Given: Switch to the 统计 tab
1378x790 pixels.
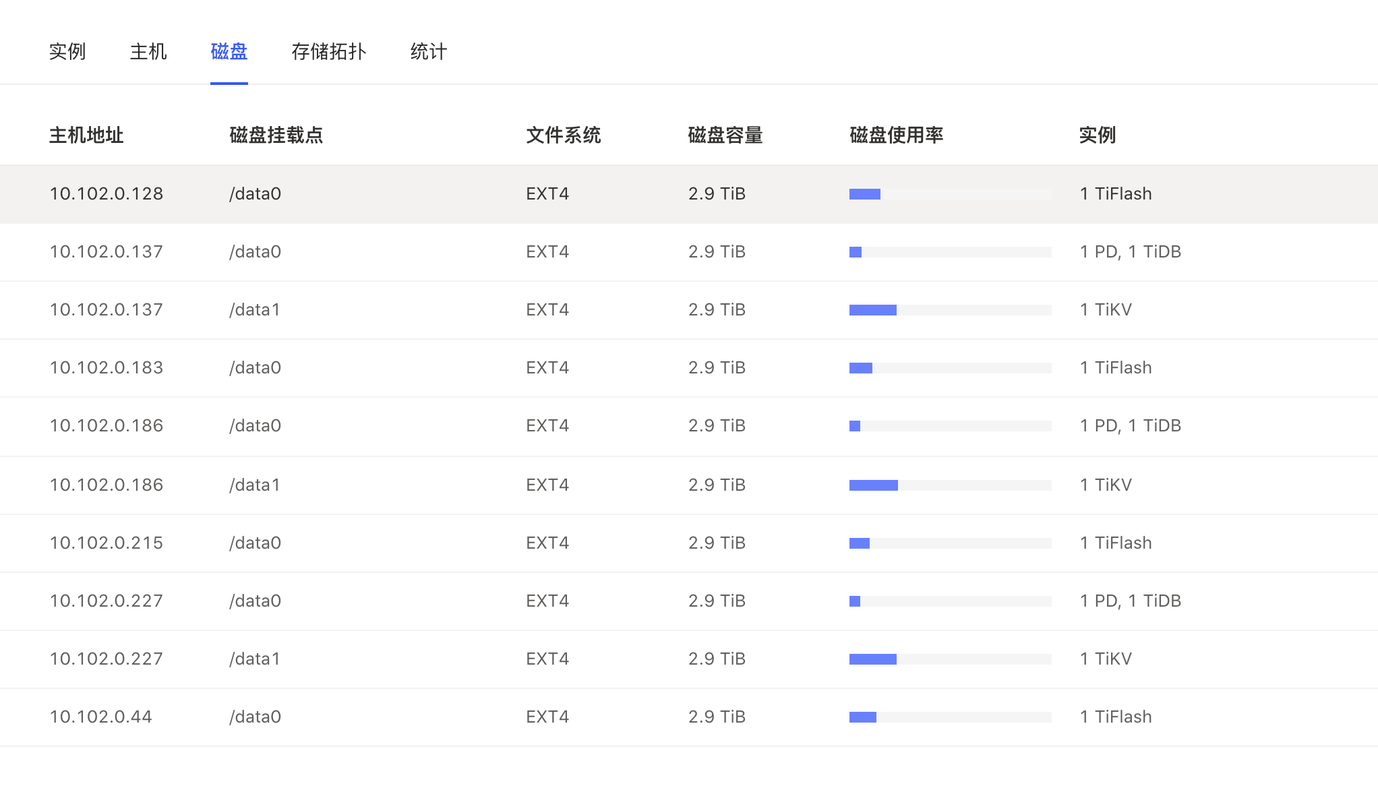Looking at the screenshot, I should coord(429,51).
